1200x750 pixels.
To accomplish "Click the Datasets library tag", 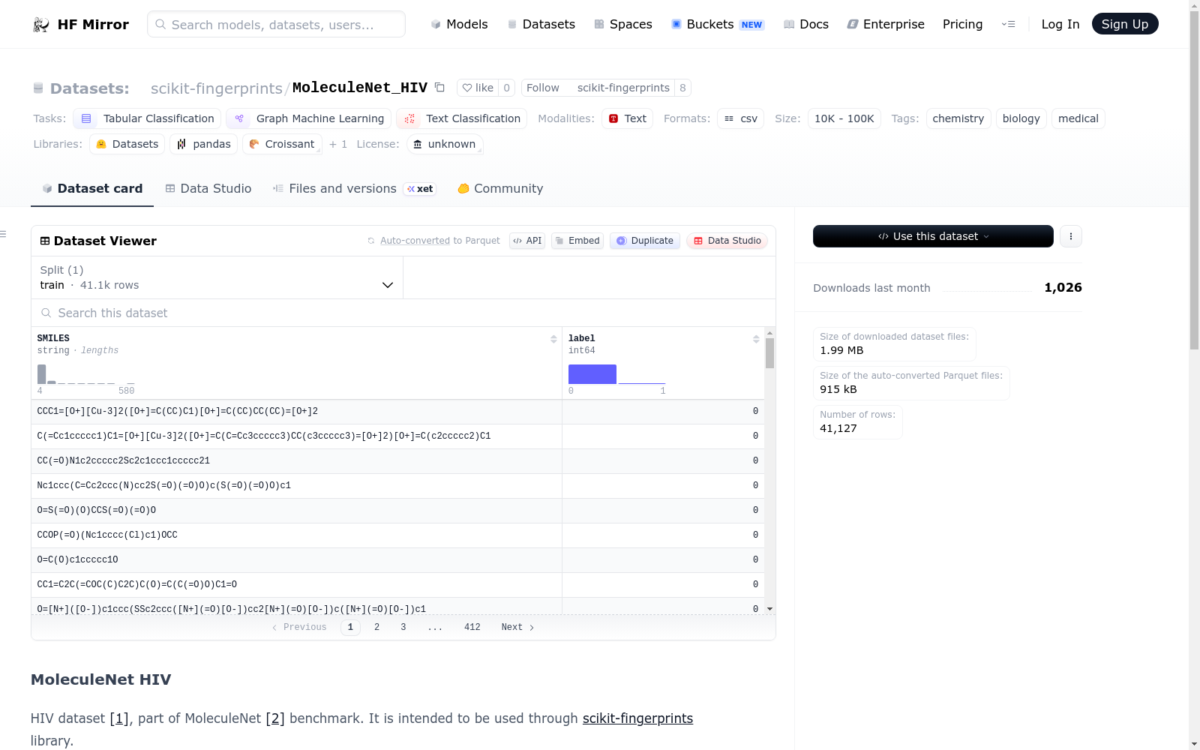I will pos(127,144).
